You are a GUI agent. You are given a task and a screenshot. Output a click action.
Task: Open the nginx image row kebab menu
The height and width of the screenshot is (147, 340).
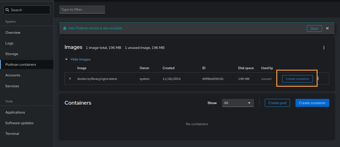318,79
